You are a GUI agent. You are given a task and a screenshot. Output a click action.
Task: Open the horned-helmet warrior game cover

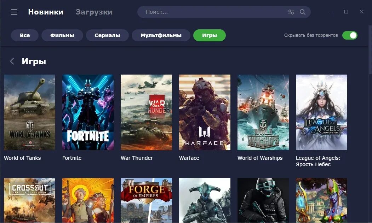(205, 200)
